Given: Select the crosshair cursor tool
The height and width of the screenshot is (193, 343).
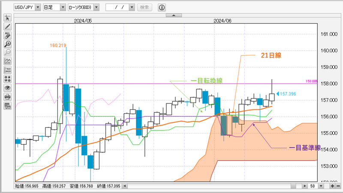Looking at the screenshot, I should 7,18.
